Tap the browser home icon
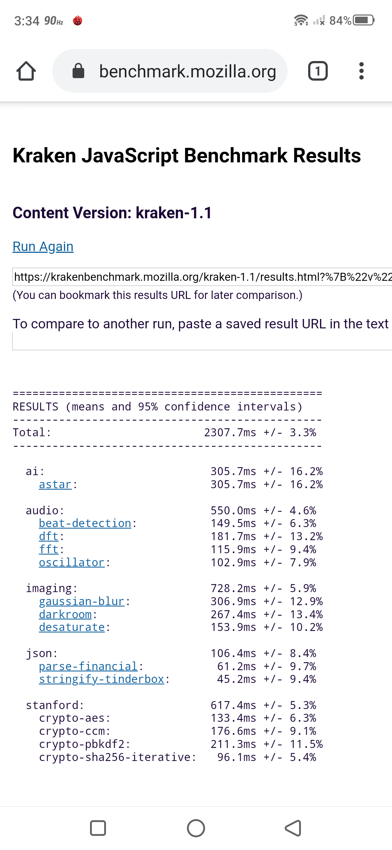The height and width of the screenshot is (850, 392). coord(26,71)
